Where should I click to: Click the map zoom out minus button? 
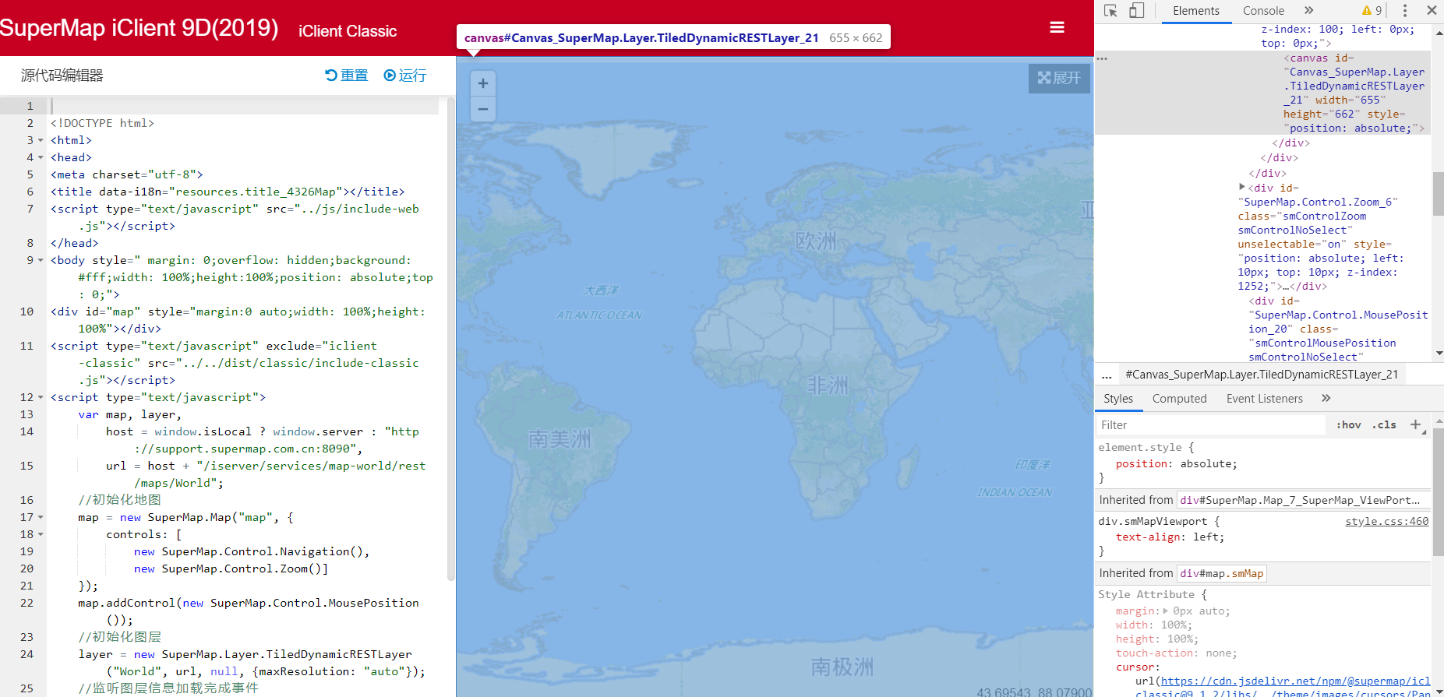pyautogui.click(x=483, y=109)
